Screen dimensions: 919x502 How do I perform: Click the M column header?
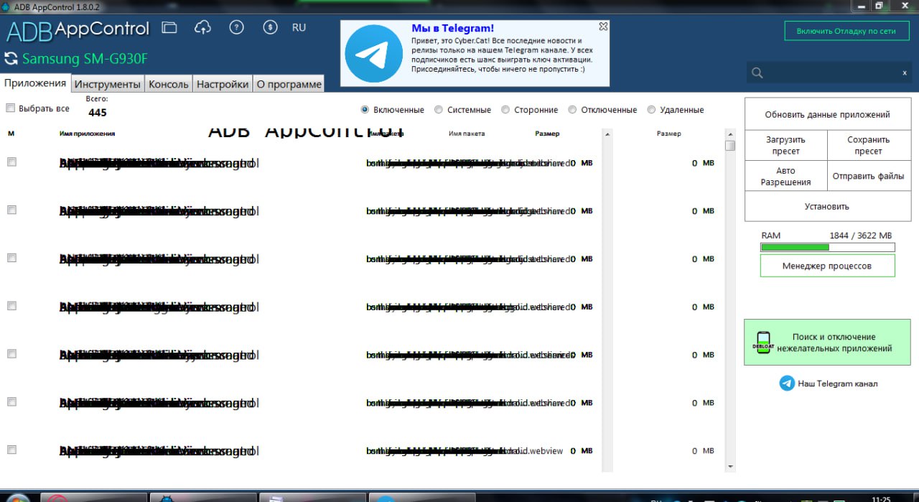11,134
